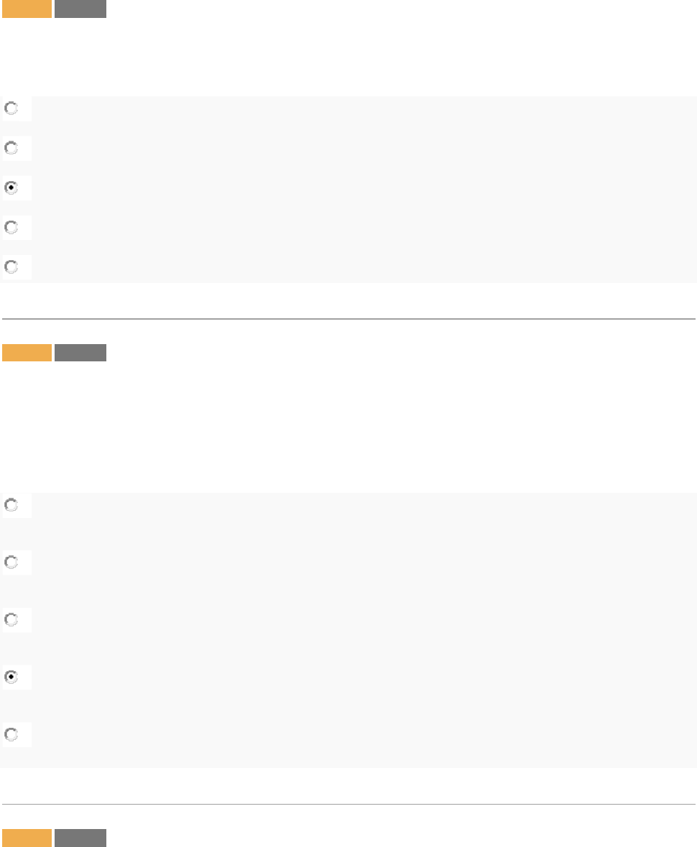Click the orange badge of the bottom question
The height and width of the screenshot is (847, 697).
click(27, 838)
